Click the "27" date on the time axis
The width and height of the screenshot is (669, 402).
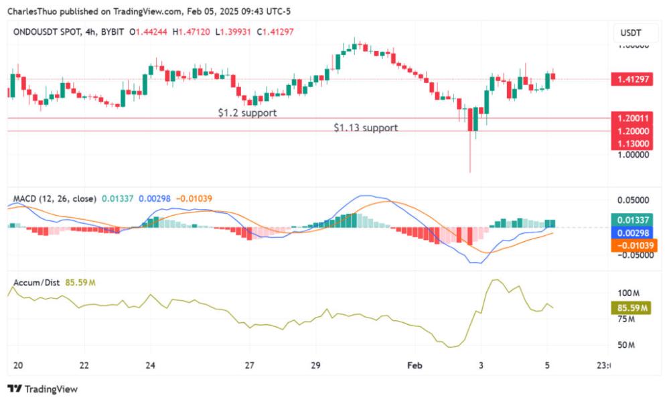pos(250,365)
